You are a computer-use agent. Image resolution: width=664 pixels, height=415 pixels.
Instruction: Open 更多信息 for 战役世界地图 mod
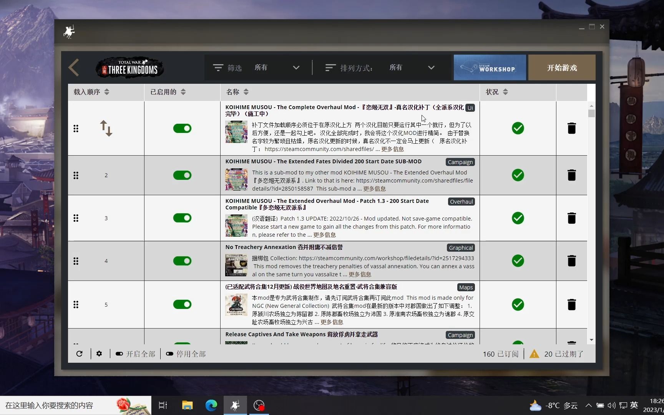(332, 322)
